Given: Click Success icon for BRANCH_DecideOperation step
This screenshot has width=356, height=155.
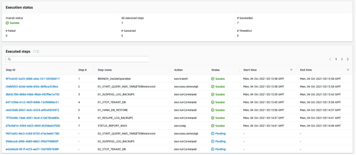Looking at the screenshot, I should coord(213,79).
